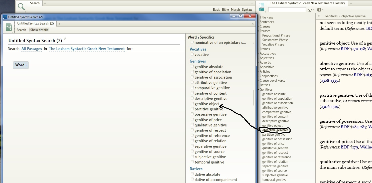
Task: Click the magnifier Search panel icon
Action: tap(22, 6)
